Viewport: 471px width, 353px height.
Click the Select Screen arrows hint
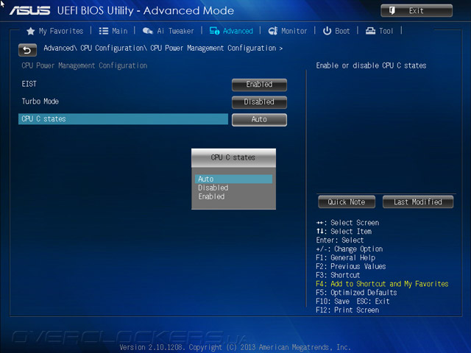coord(347,223)
